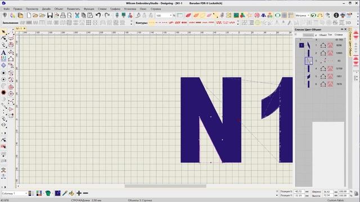Click the 3D view icon

348,22
